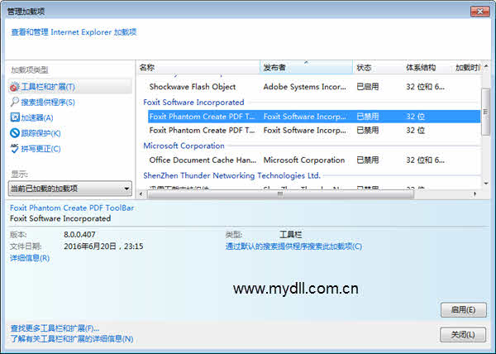
Task: Open 了解有关工具栏和扩展的详细信息(N) link
Action: pyautogui.click(x=72, y=339)
